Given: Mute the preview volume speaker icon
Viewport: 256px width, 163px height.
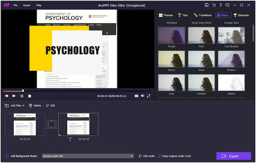Looking at the screenshot, I should tap(143, 96).
